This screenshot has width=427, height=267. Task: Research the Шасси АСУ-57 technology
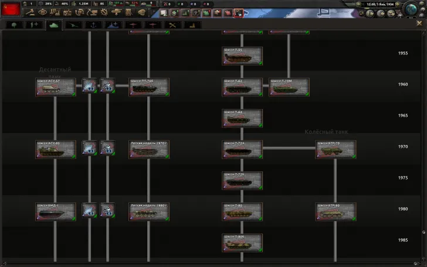[56, 87]
